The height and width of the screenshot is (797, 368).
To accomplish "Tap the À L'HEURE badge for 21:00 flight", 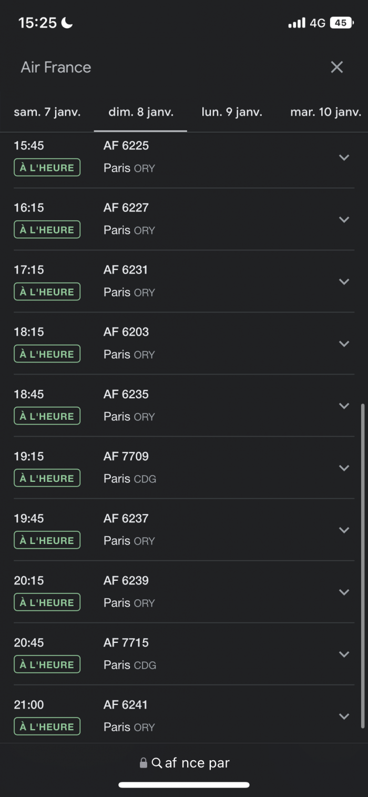I will click(x=47, y=727).
